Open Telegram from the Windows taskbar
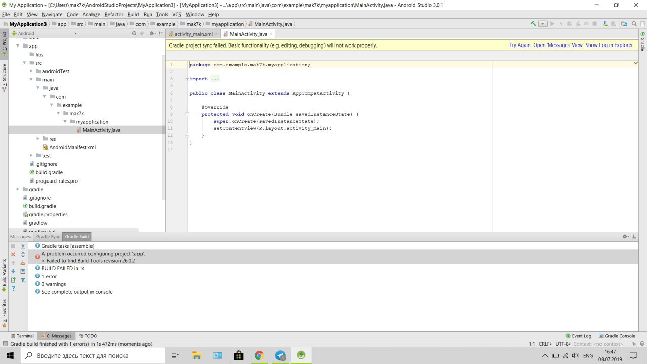 tap(280, 355)
